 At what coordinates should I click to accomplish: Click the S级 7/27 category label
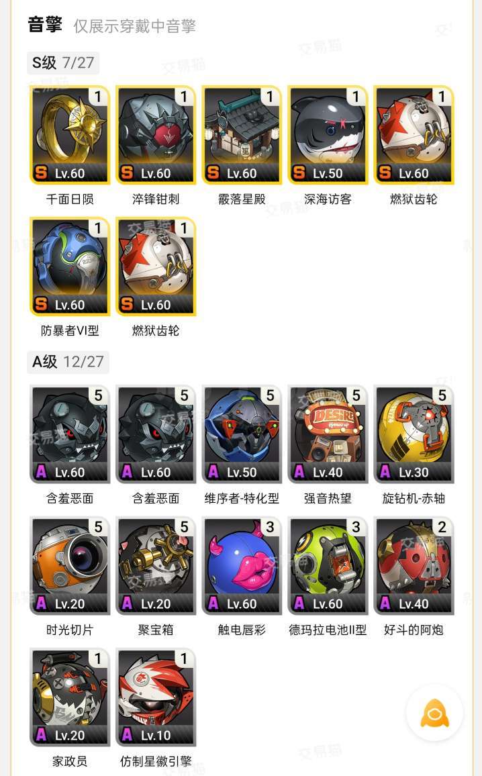click(63, 63)
